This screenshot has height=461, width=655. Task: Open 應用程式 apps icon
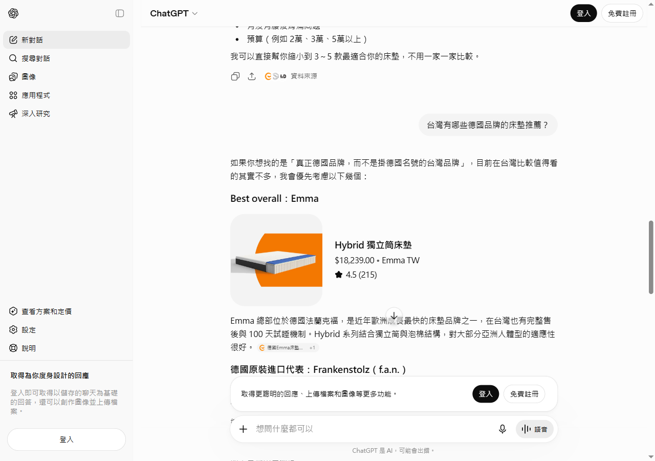point(13,95)
